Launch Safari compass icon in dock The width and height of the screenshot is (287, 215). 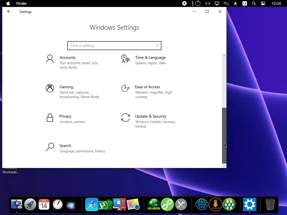tap(92, 204)
